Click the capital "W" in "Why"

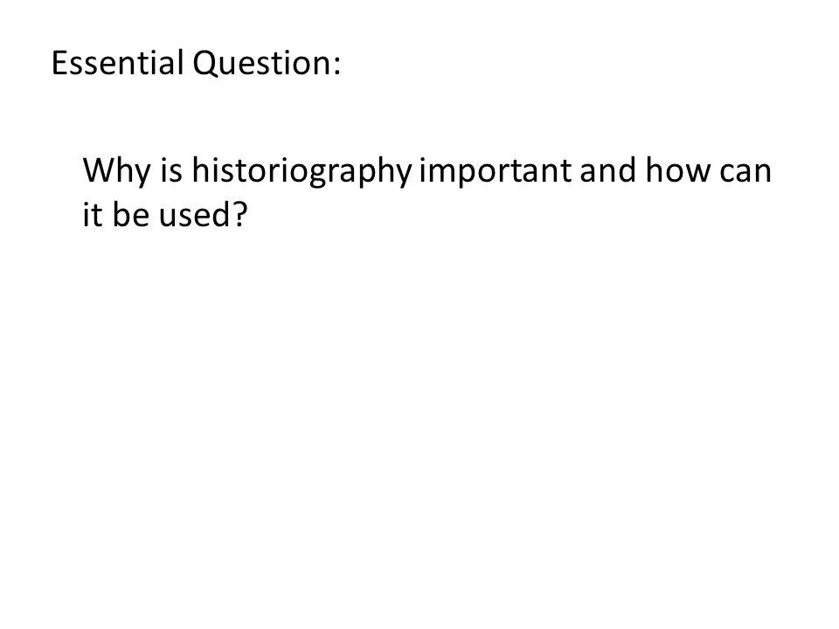tap(100, 171)
